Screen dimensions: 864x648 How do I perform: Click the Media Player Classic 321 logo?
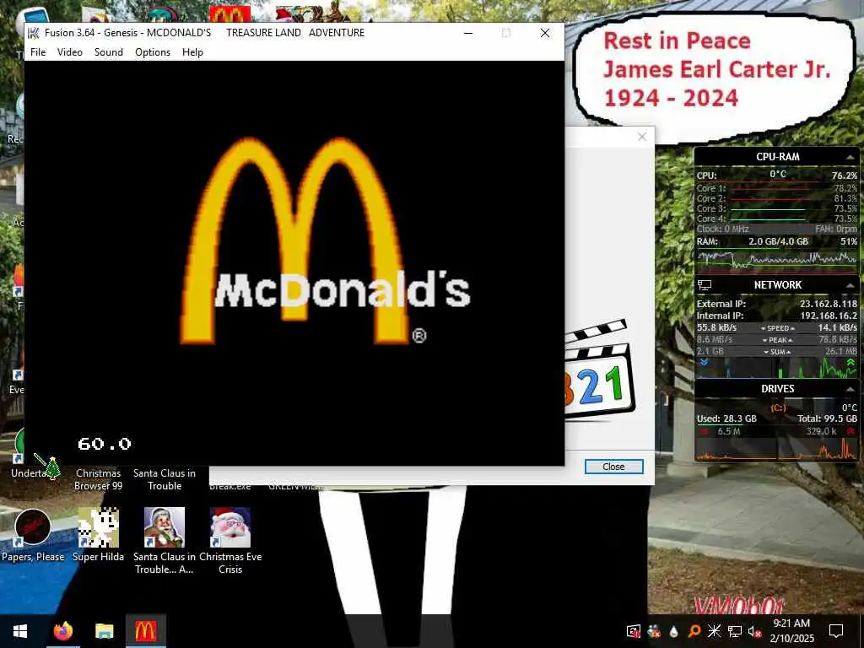[598, 371]
